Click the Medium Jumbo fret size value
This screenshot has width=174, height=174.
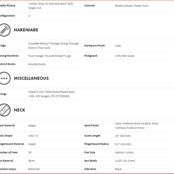coord(124,152)
